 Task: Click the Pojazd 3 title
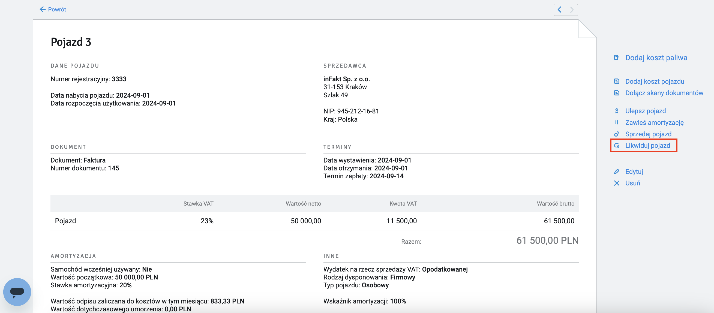point(71,42)
